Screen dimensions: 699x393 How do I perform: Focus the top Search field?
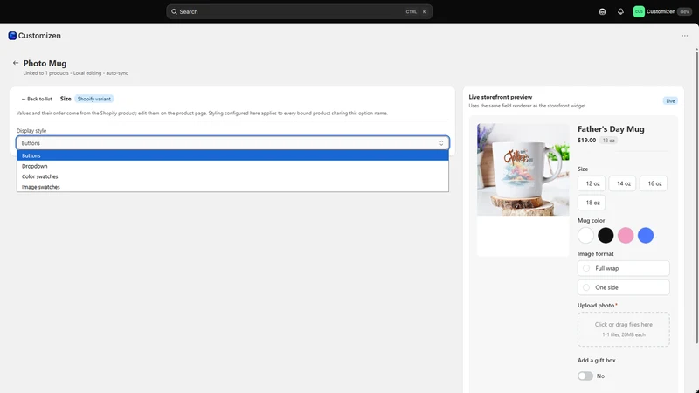(x=299, y=11)
